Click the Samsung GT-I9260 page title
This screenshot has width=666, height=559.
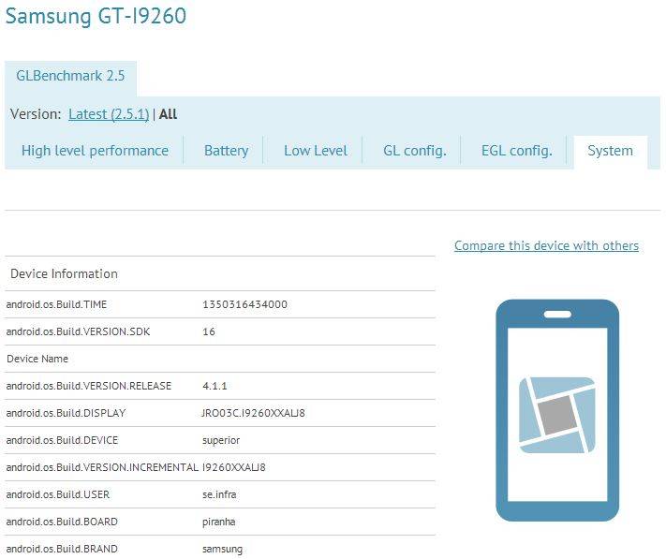coord(96,16)
